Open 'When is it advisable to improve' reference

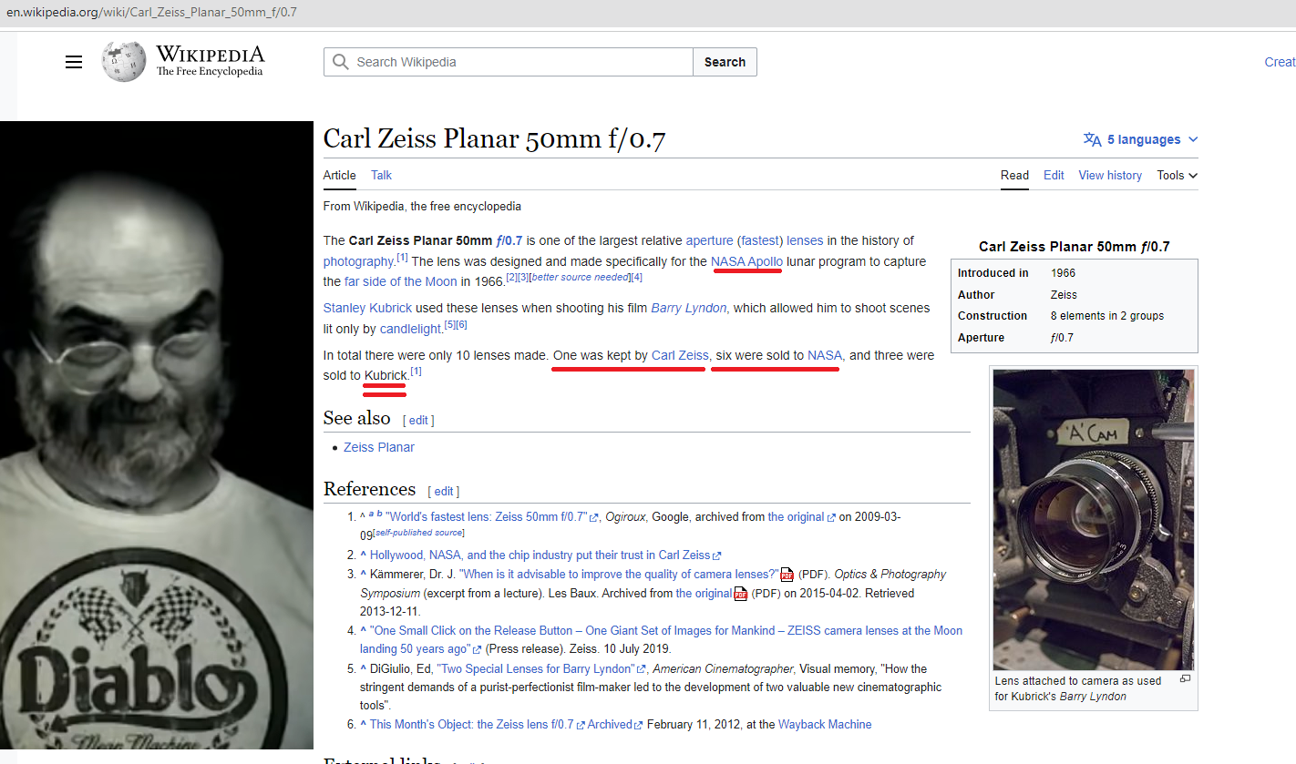(x=620, y=574)
